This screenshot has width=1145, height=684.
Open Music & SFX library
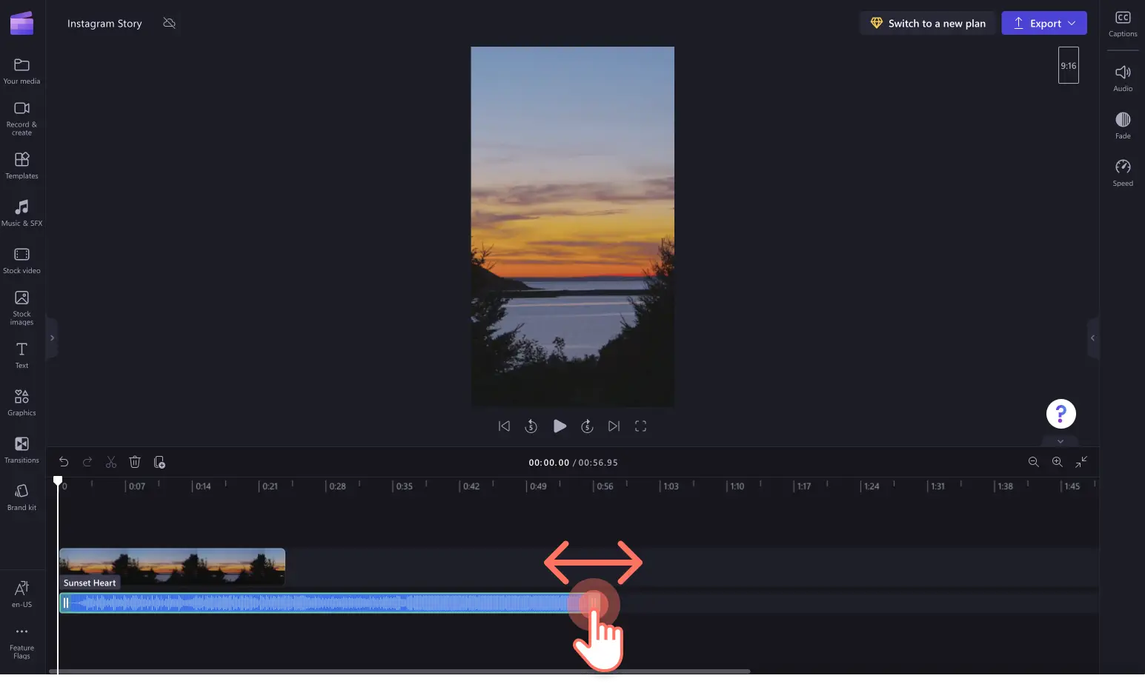point(21,213)
